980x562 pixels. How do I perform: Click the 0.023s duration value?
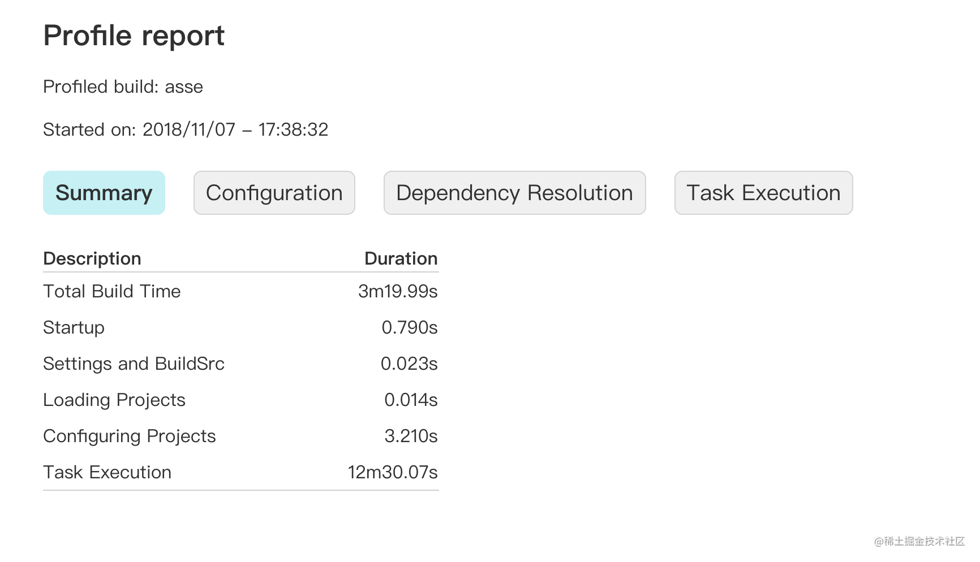[x=409, y=364]
